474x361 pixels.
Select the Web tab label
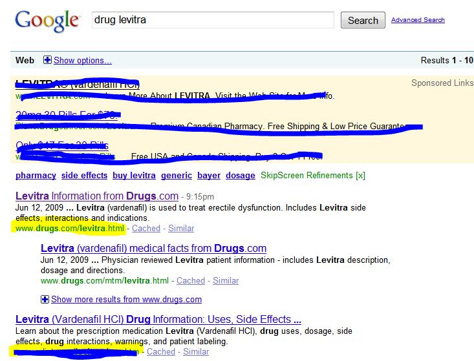tap(25, 60)
